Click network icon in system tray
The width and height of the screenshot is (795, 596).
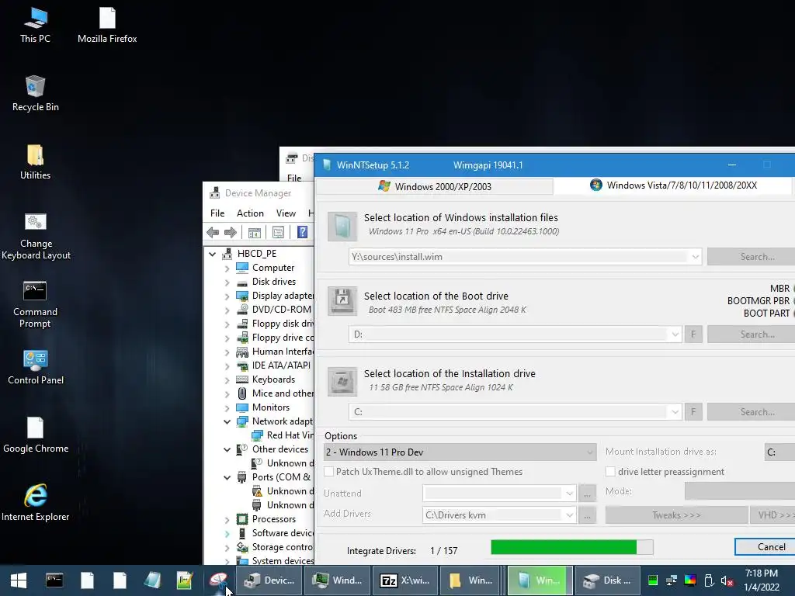click(672, 580)
